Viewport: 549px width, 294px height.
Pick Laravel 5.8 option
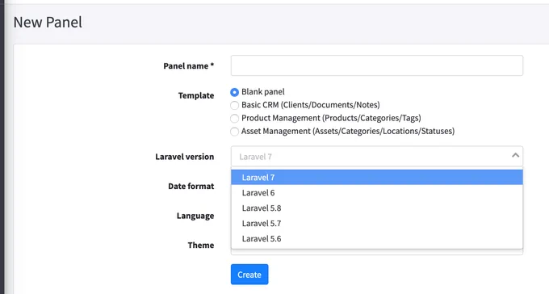(377, 208)
